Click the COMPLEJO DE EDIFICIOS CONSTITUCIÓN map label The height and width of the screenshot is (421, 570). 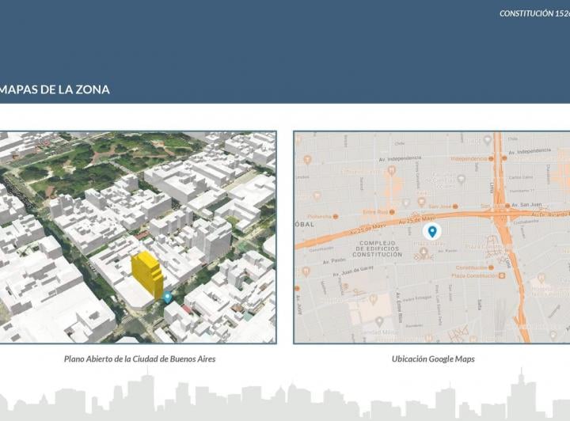click(x=378, y=248)
